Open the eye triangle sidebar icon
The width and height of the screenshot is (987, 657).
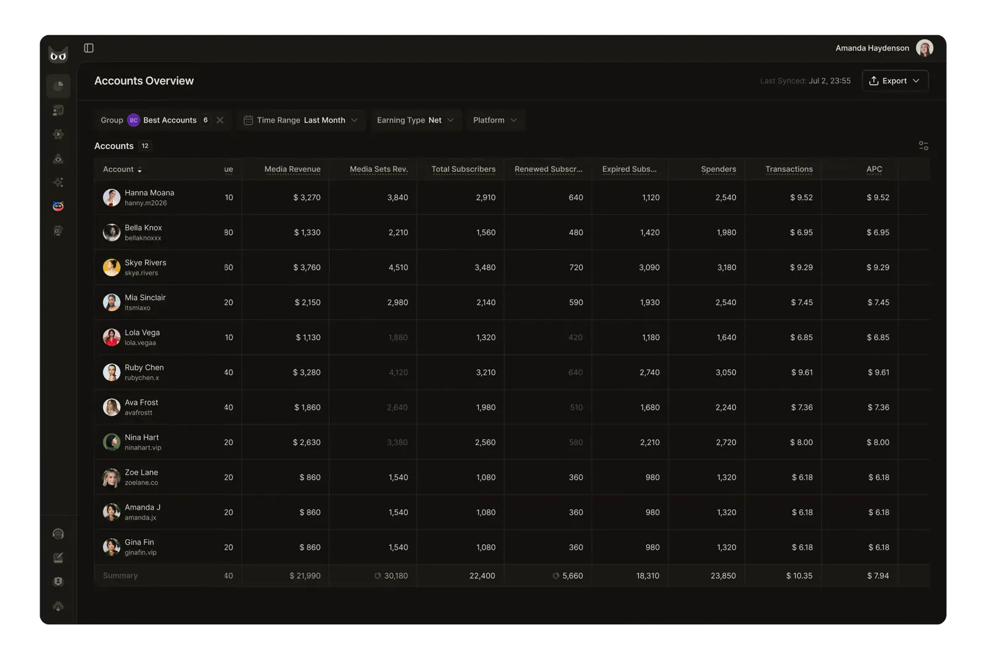tap(59, 158)
